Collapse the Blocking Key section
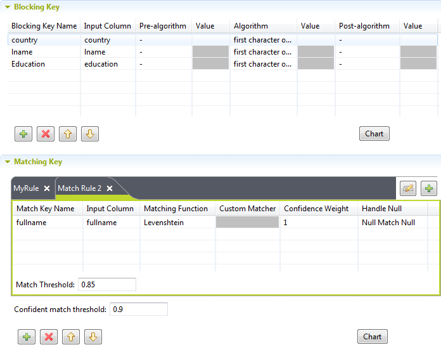 click(8, 7)
